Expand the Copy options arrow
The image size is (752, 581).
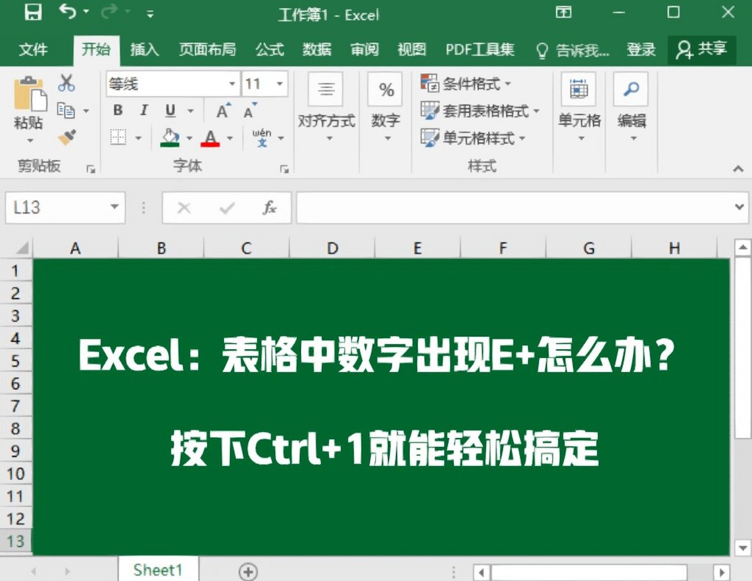86,111
